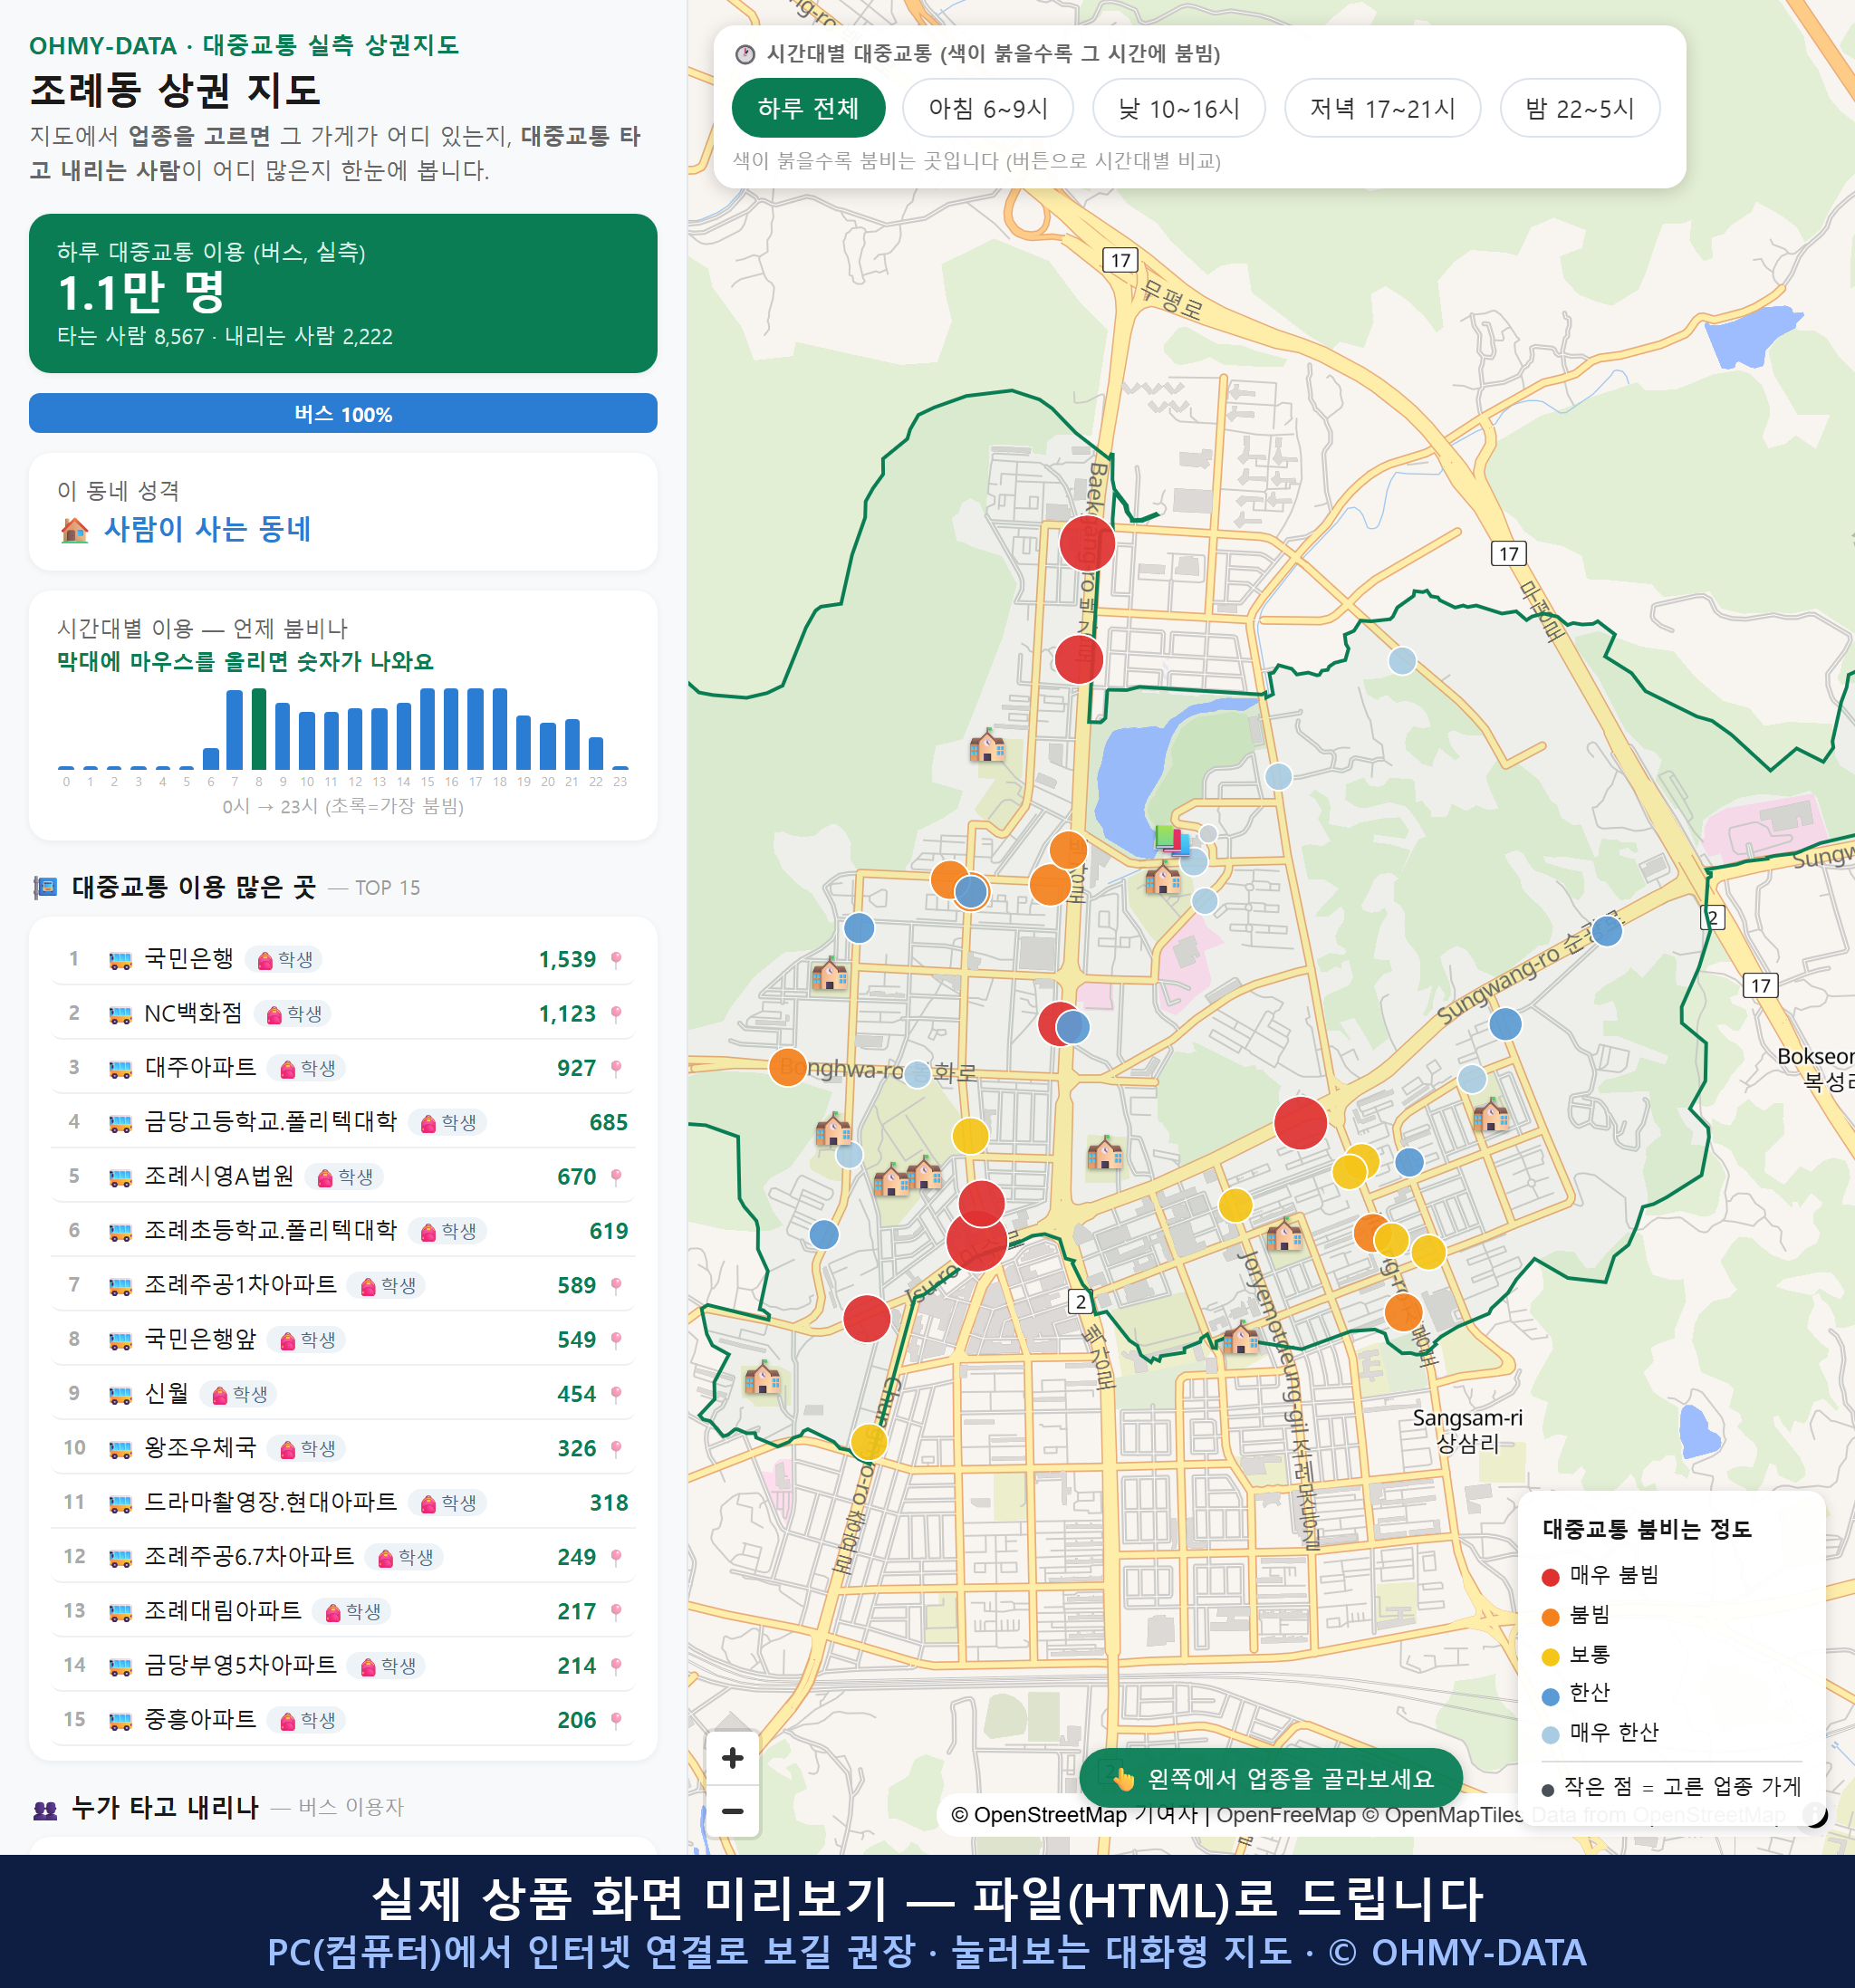
Task: Select 국민은행앞 stop in list
Action: point(343,1339)
